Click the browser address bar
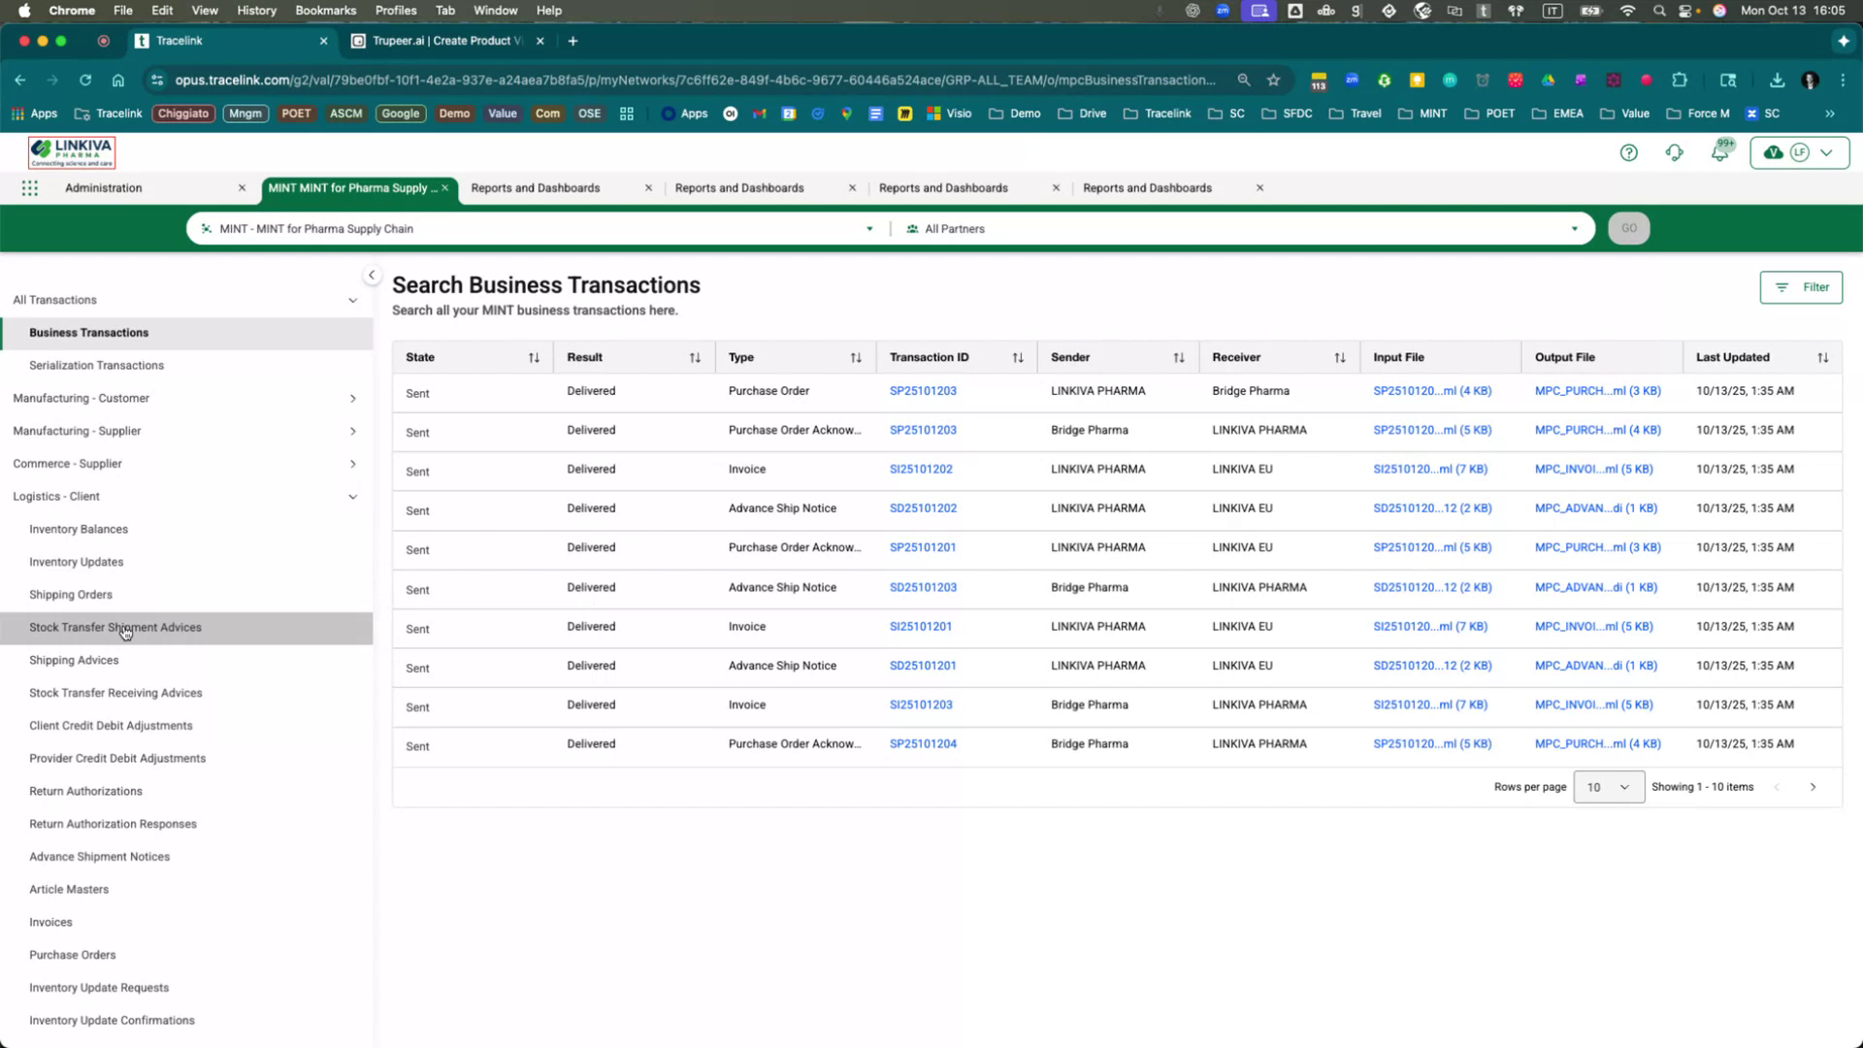1863x1048 pixels. [679, 81]
